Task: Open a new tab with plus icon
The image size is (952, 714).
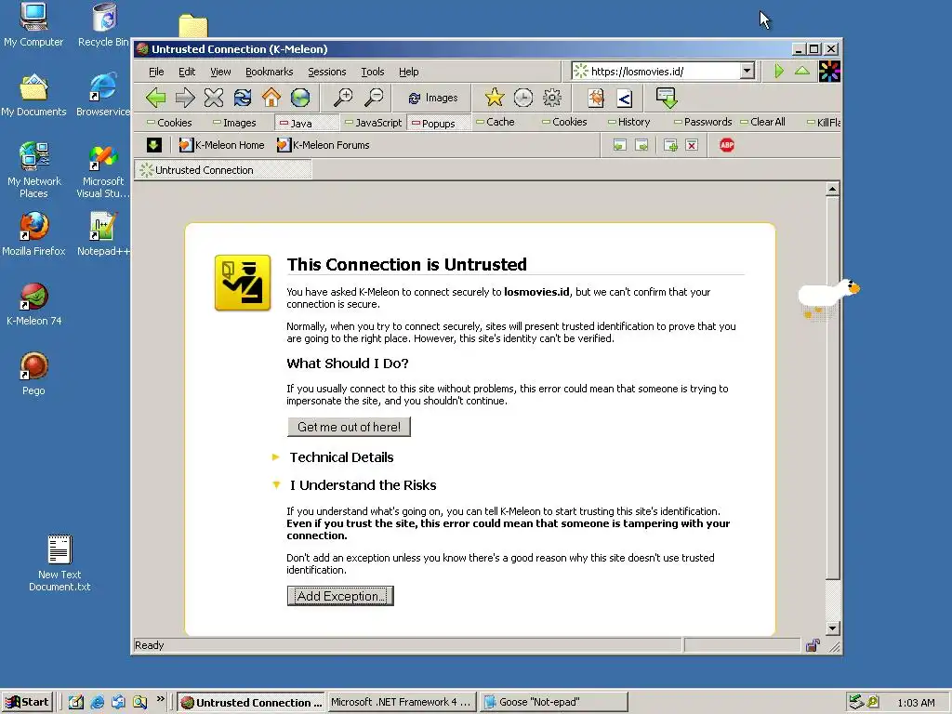Action: tap(670, 145)
